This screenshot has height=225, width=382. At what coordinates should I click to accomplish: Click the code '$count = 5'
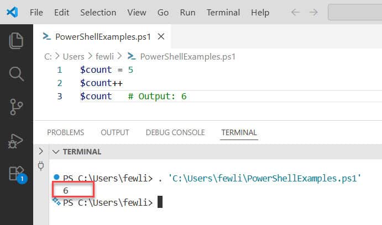[107, 70]
